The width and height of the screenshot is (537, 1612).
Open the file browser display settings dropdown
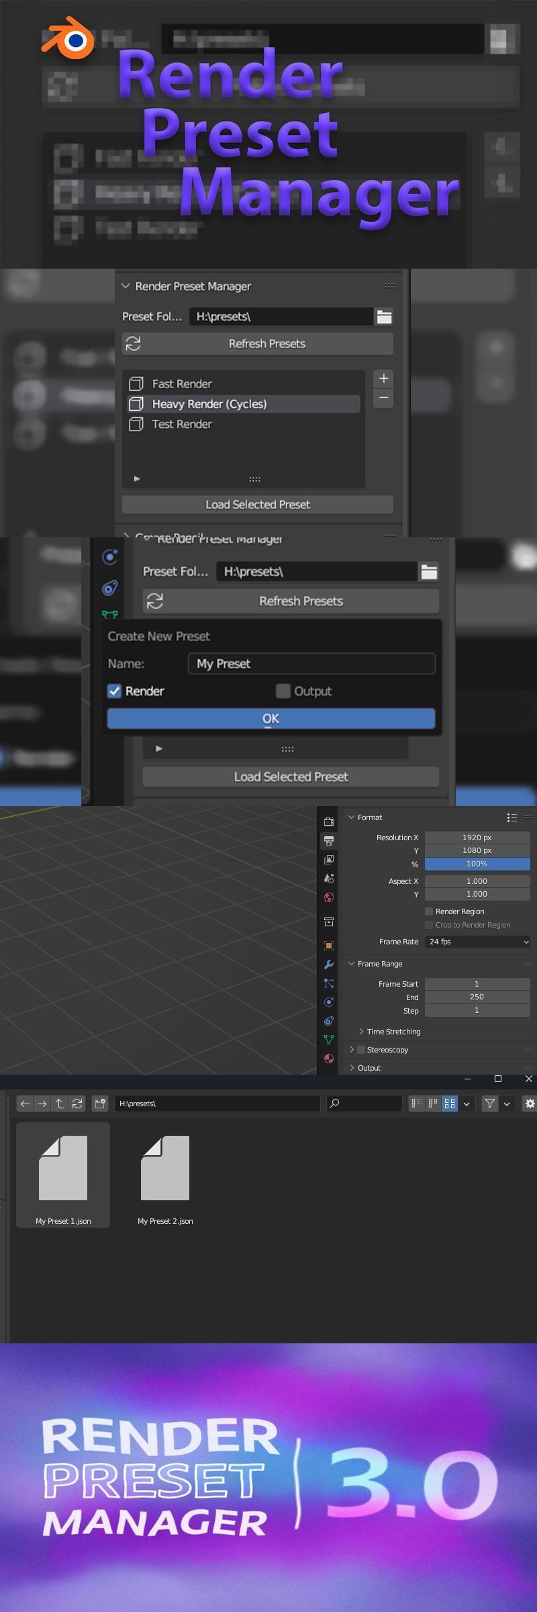[467, 1103]
